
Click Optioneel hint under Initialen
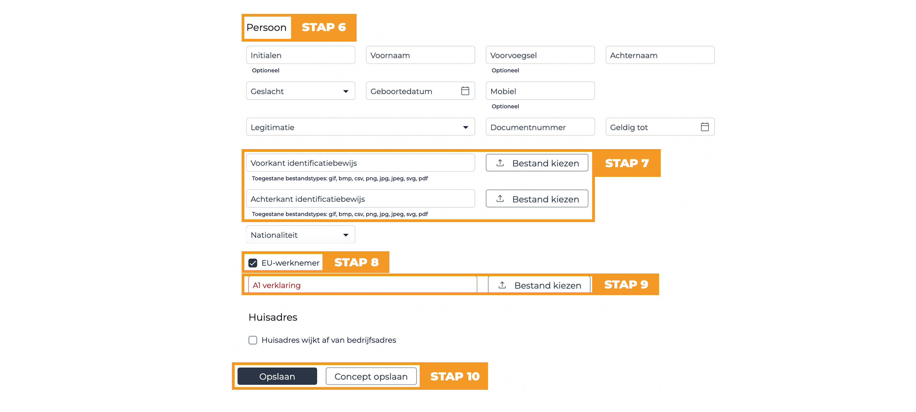265,71
